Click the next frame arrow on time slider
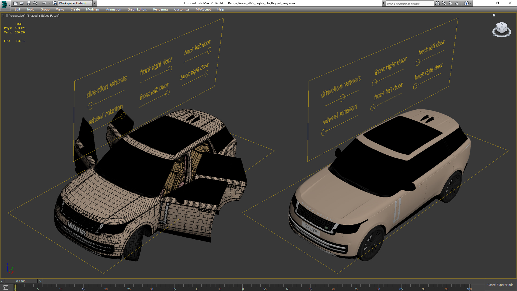Viewport: 517px width, 291px height. 40,281
